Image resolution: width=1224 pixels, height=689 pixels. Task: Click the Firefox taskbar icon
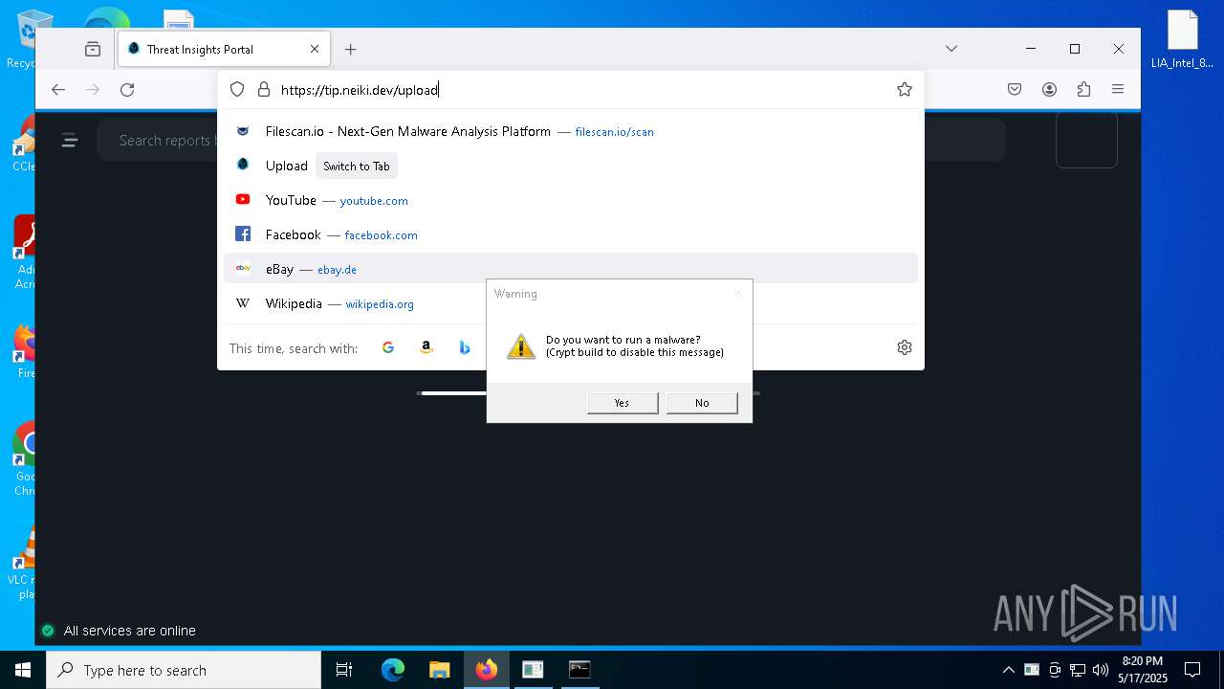click(487, 670)
